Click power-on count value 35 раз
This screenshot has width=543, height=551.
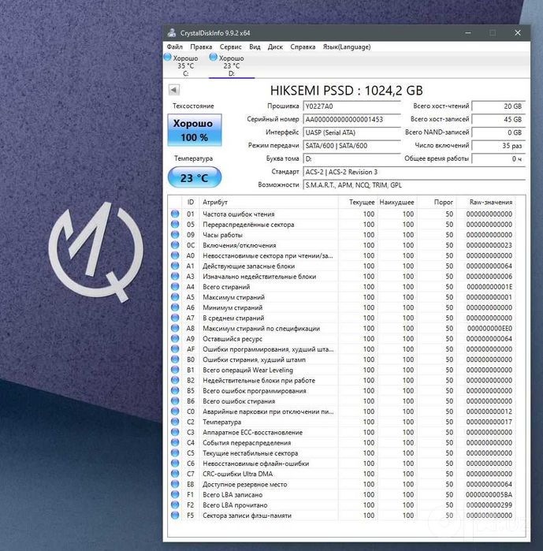(x=498, y=146)
